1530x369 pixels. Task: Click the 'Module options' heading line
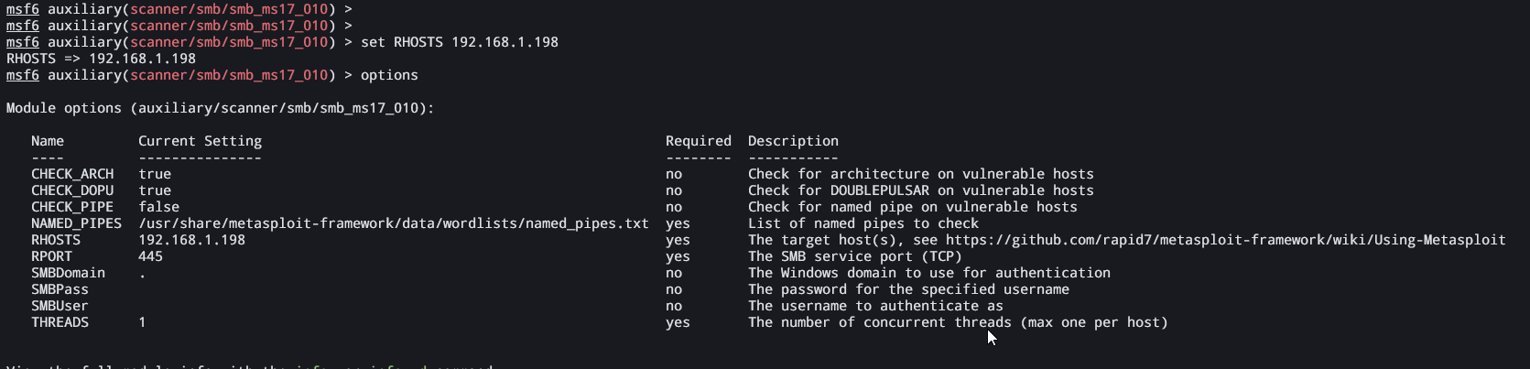tap(220, 108)
